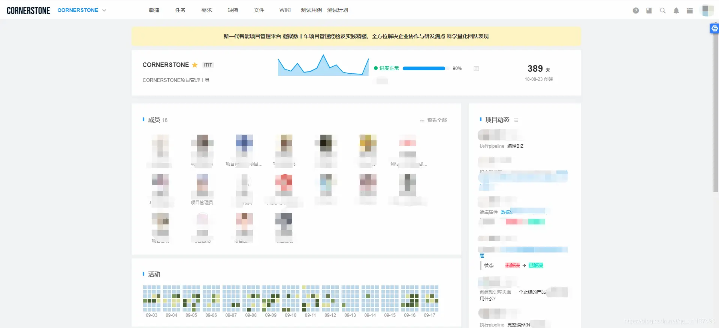Click the 09-10 activity heatmap block
Screen dimensions: 719x328
click(291, 298)
